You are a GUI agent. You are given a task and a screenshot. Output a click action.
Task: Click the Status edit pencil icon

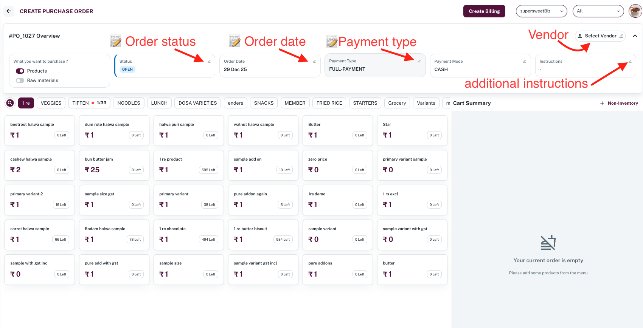[x=209, y=61]
